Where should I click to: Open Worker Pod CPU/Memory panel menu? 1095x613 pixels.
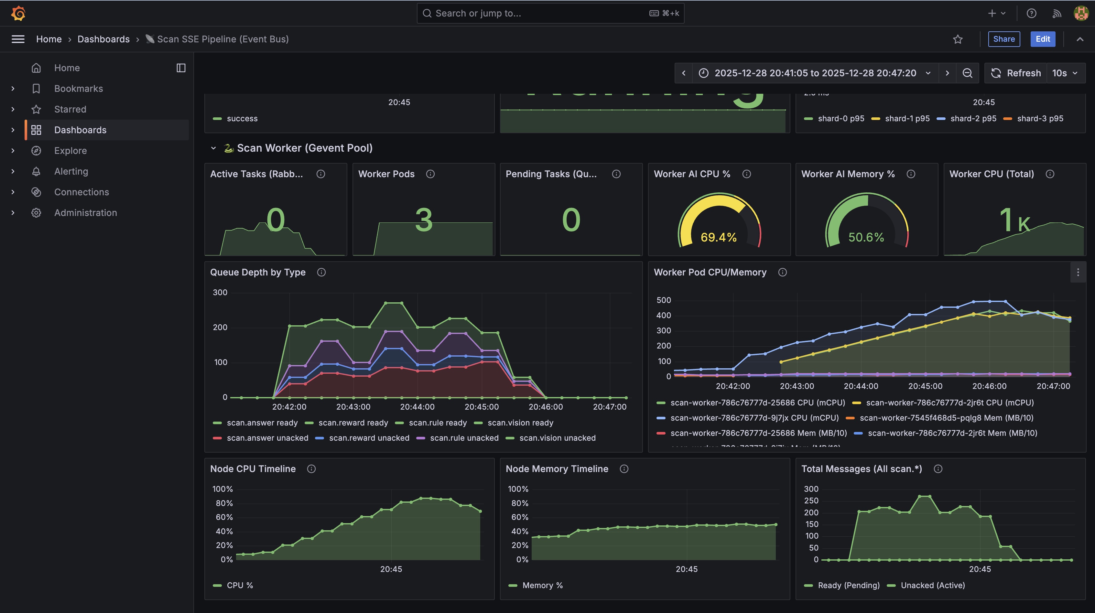1078,273
